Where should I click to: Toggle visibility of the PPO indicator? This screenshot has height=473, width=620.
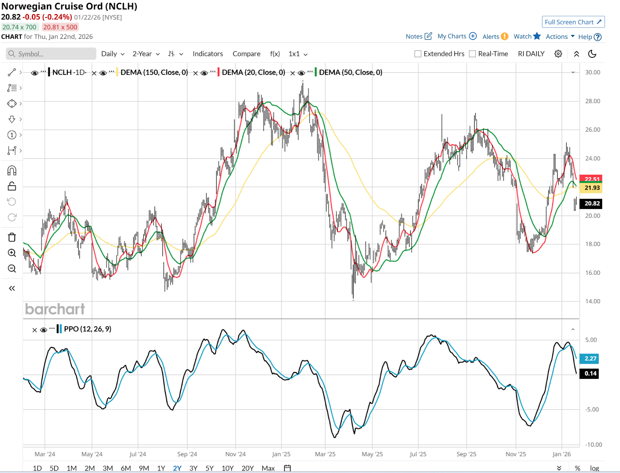[x=43, y=330]
